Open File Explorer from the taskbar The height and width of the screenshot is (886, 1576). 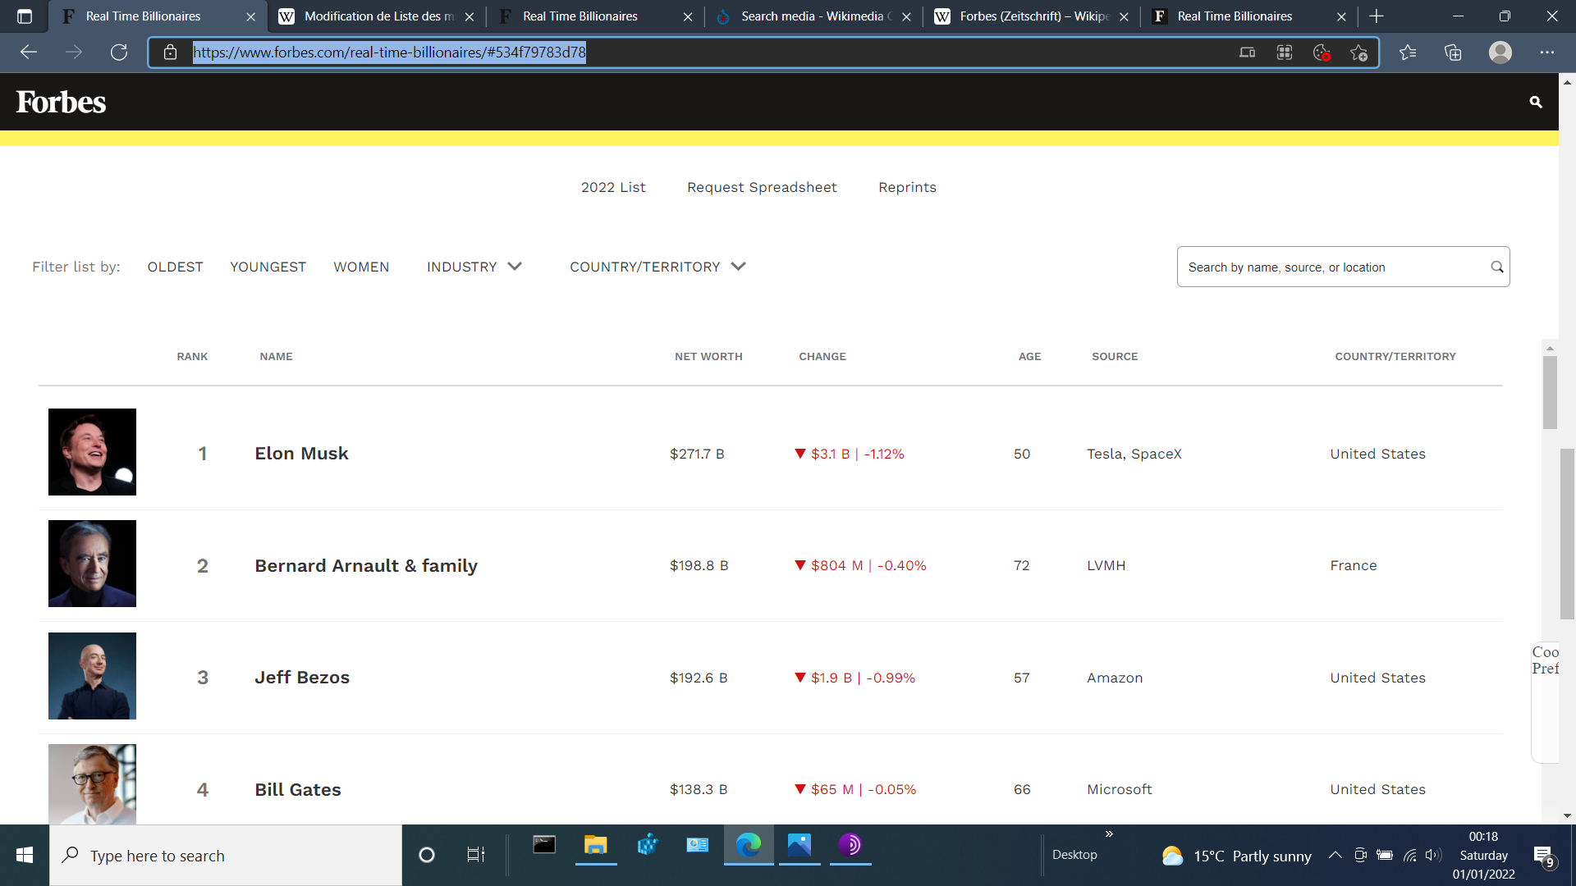(x=596, y=845)
